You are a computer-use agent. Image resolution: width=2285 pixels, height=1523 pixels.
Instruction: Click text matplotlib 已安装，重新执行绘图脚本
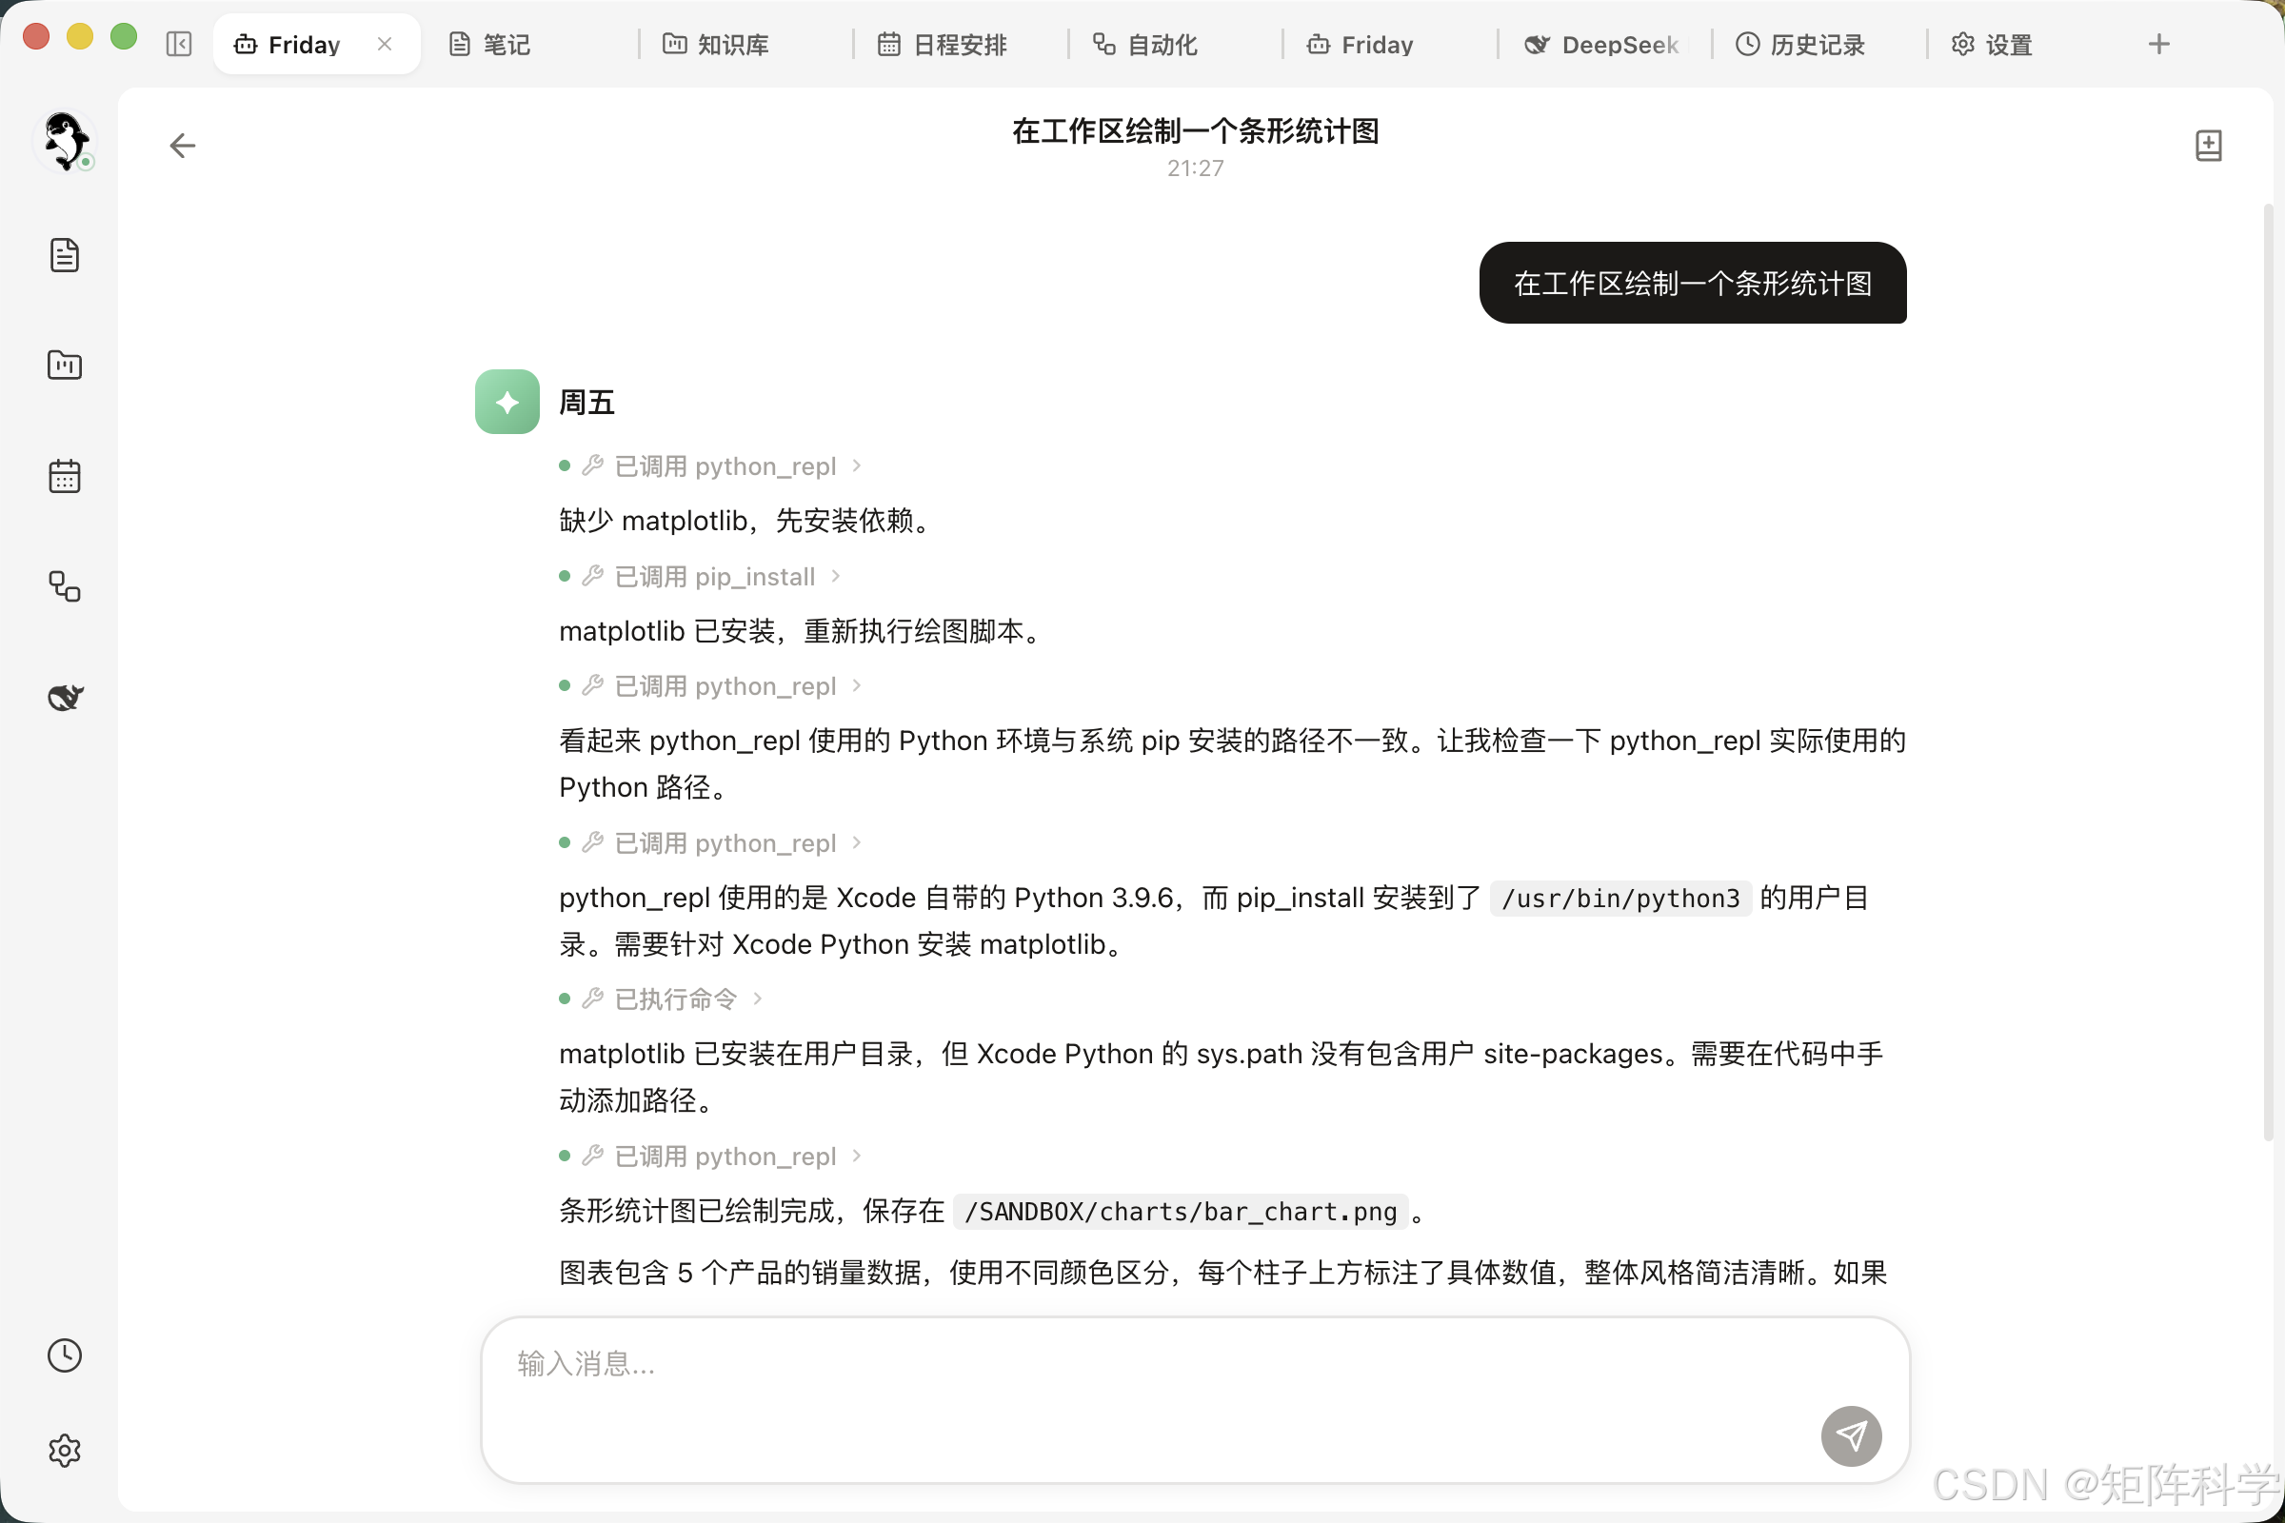click(x=802, y=631)
